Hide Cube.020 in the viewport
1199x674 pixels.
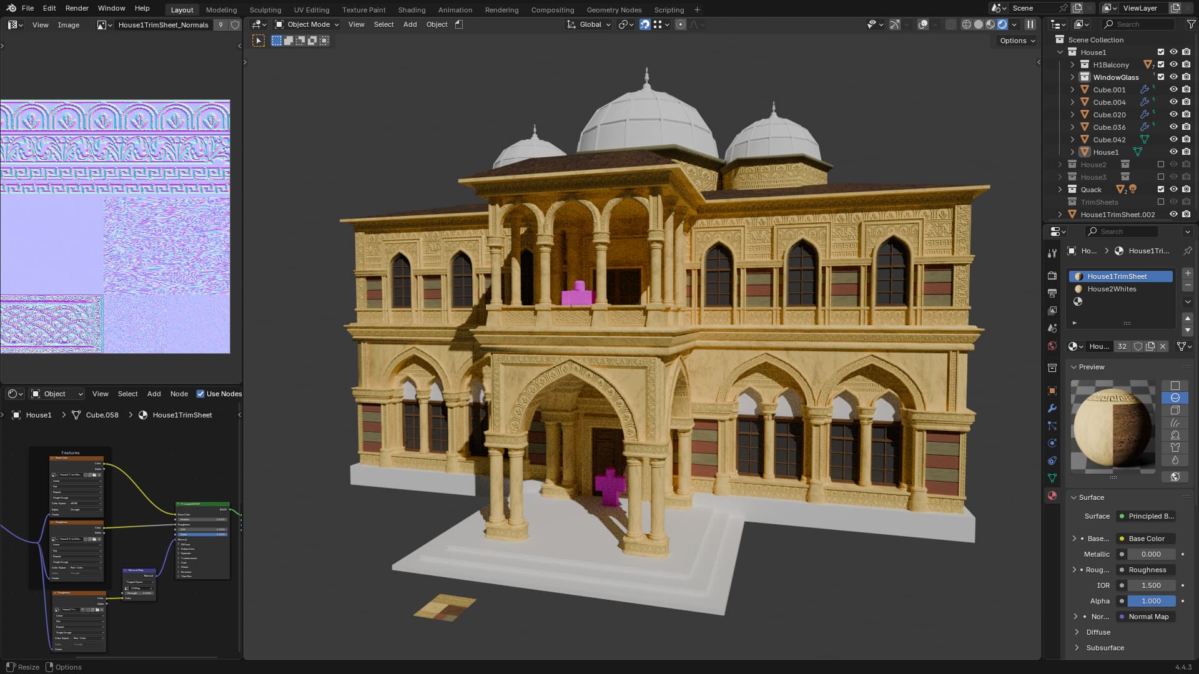(1173, 114)
